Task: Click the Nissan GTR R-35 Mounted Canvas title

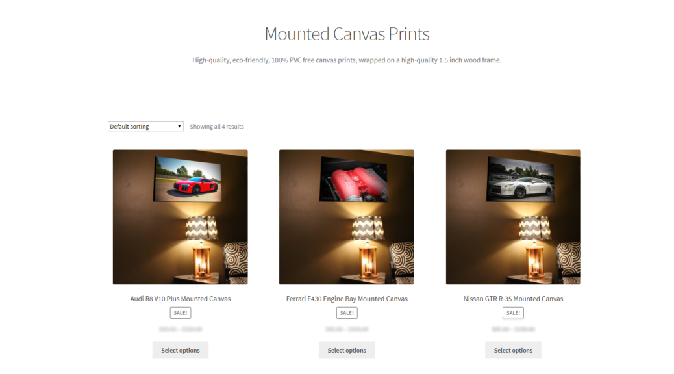Action: tap(513, 299)
